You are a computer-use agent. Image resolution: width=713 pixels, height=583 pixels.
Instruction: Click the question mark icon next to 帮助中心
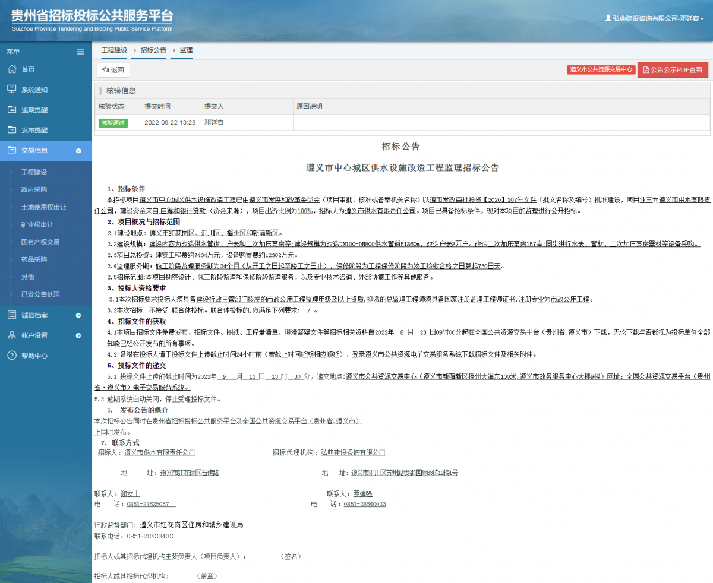(x=12, y=356)
